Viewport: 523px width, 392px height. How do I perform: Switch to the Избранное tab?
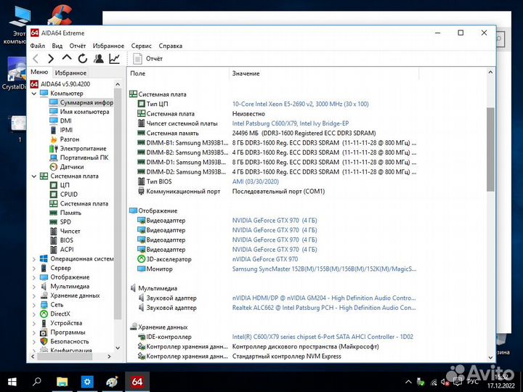click(70, 73)
